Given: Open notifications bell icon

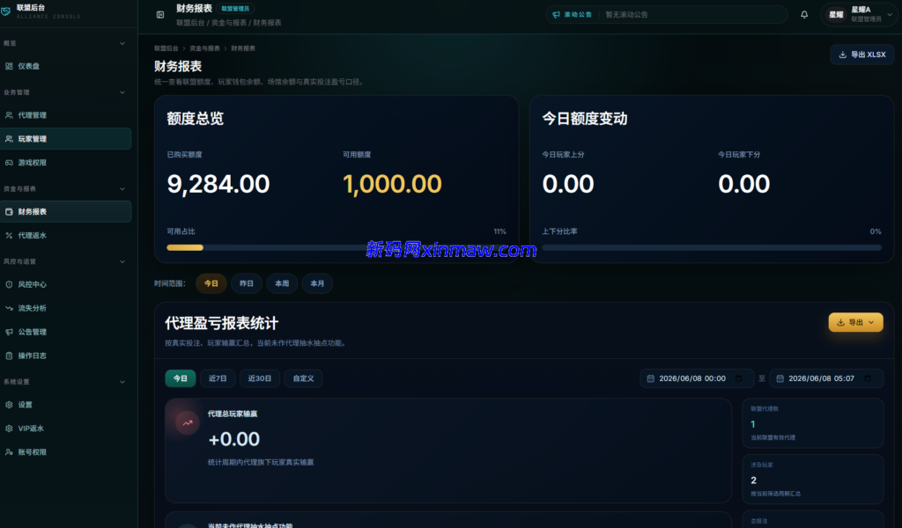Looking at the screenshot, I should (x=804, y=14).
